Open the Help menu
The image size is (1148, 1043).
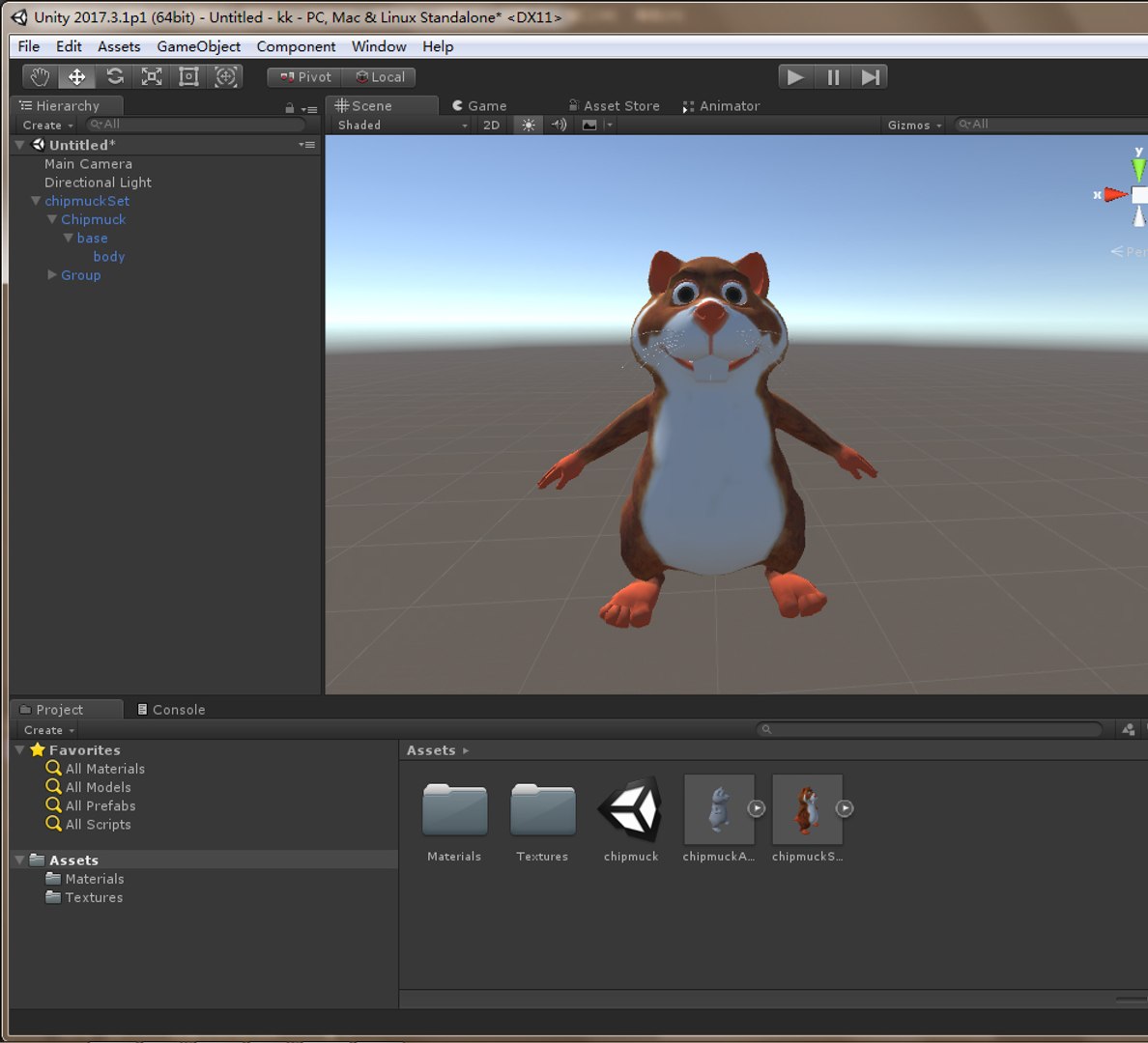(438, 46)
